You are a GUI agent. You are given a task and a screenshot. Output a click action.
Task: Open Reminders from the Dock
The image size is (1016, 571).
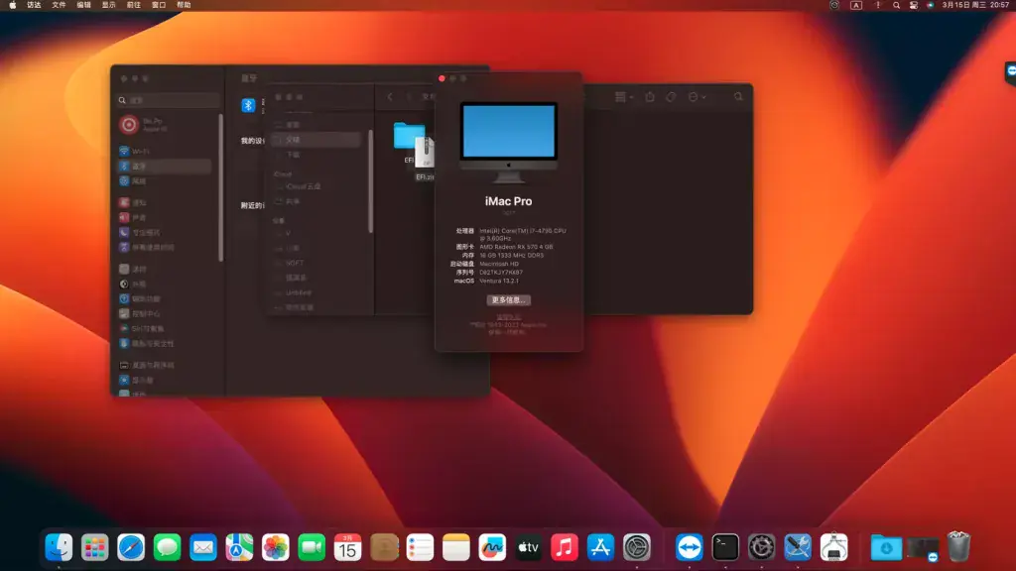(420, 547)
